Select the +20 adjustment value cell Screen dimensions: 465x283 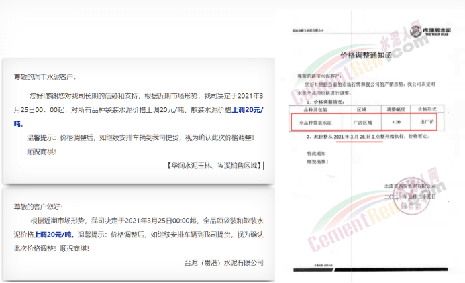(x=398, y=123)
